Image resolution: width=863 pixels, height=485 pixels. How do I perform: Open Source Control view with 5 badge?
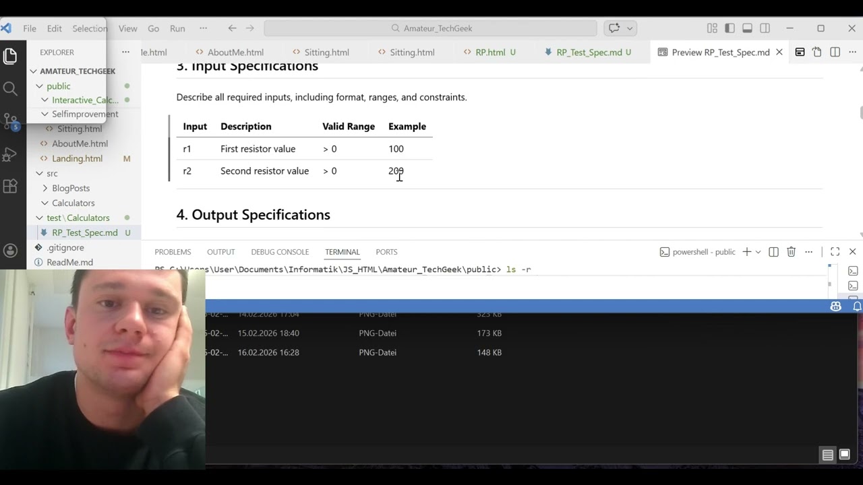click(10, 121)
